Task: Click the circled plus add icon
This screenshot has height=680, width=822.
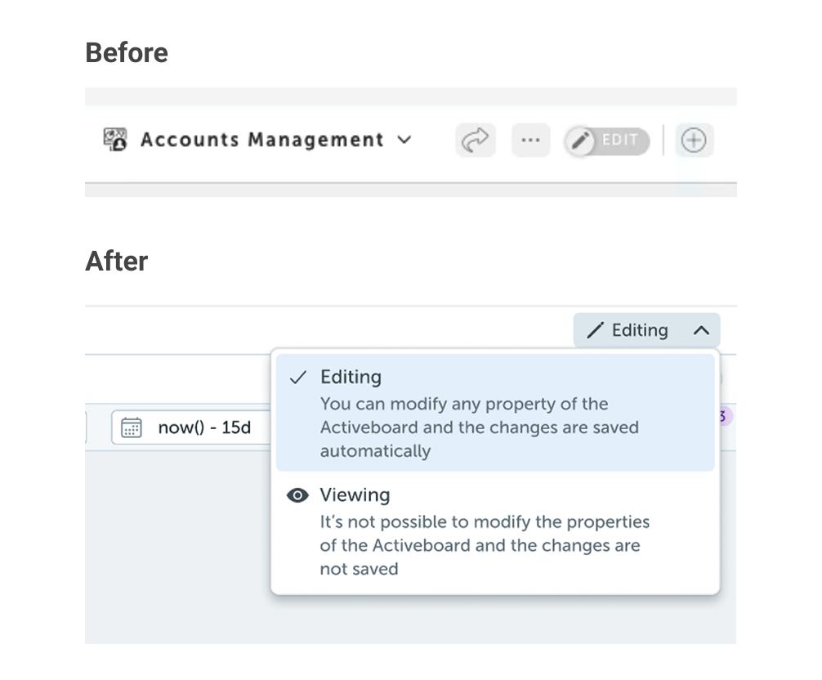Action: [x=694, y=141]
